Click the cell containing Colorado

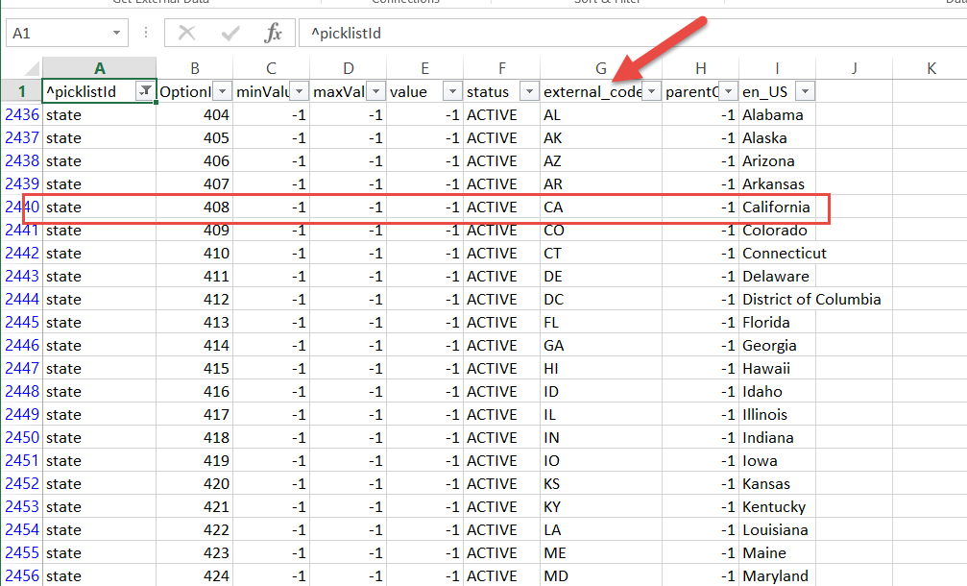[777, 231]
